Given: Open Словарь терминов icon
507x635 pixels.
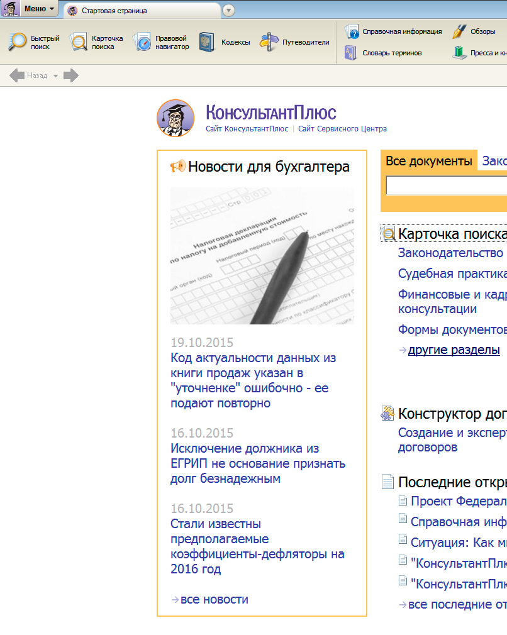Looking at the screenshot, I should point(350,53).
